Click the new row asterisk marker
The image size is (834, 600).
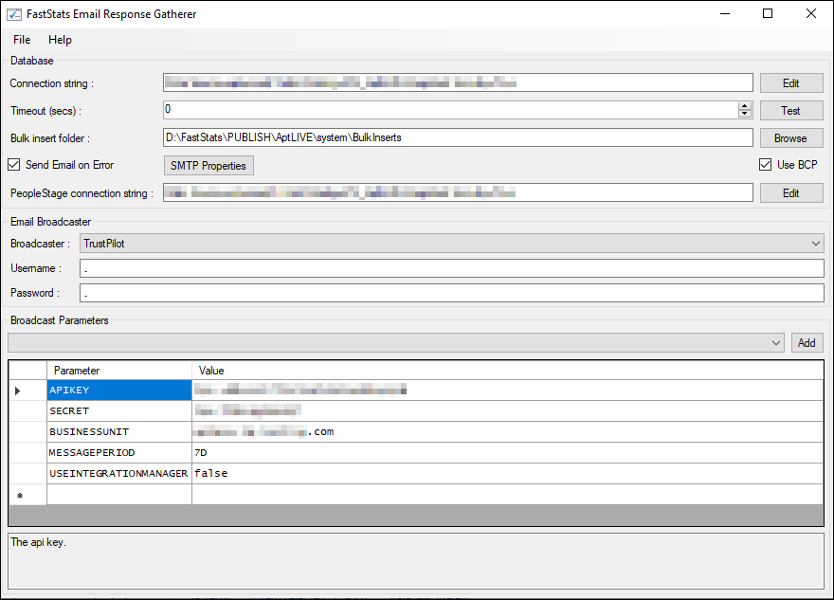pos(27,495)
